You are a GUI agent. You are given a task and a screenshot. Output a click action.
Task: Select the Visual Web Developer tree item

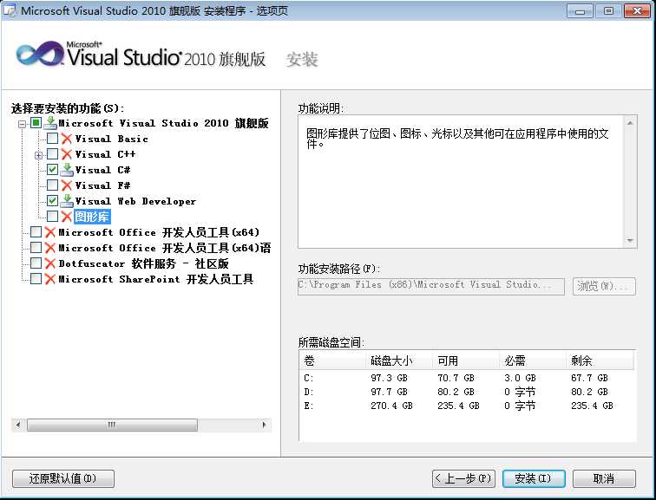pos(135,201)
